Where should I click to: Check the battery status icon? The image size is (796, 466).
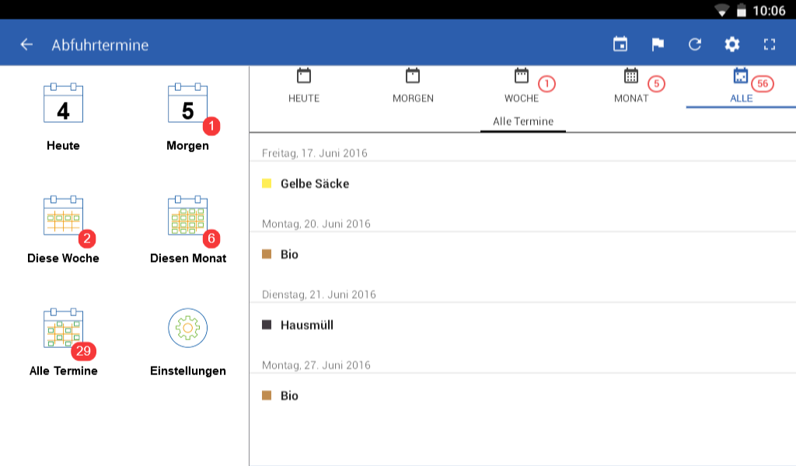pyautogui.click(x=742, y=11)
